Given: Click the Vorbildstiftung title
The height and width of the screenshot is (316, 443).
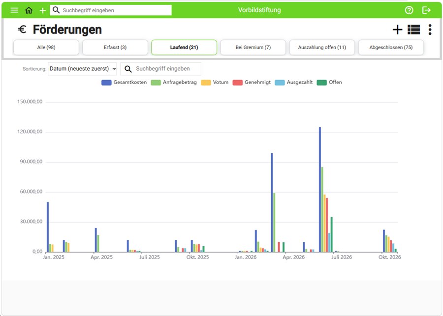Looking at the screenshot, I should pos(259,10).
